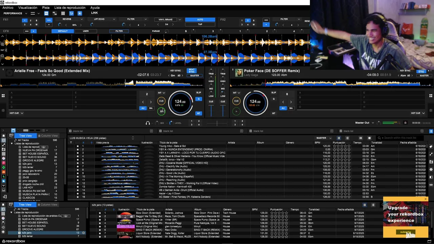
Task: Select iTunes source icon in browser sidebar
Action: tap(4, 158)
